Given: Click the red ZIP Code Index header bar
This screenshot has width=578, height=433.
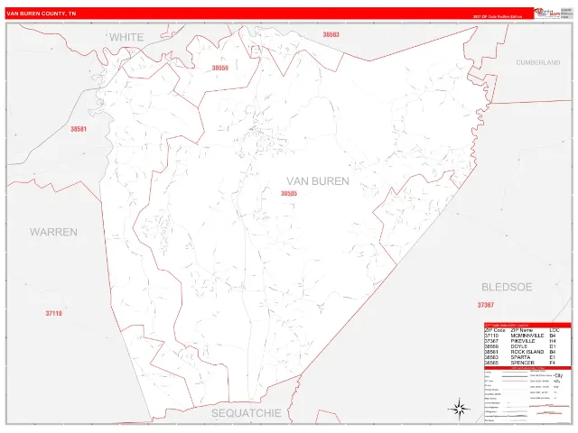Looking at the screenshot, I should pos(527,325).
